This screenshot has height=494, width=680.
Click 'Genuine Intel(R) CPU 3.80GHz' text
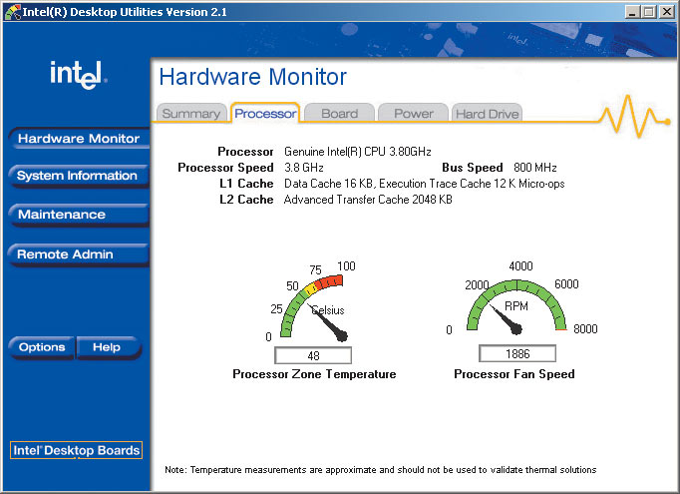(357, 152)
